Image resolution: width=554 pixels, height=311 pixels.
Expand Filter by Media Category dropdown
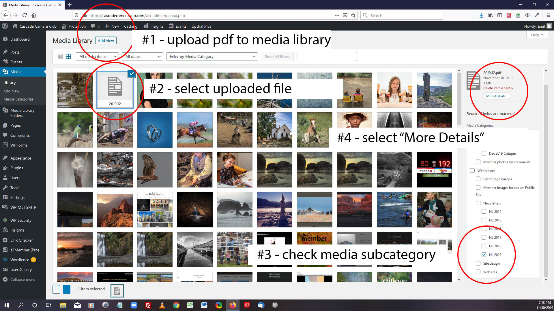(212, 56)
